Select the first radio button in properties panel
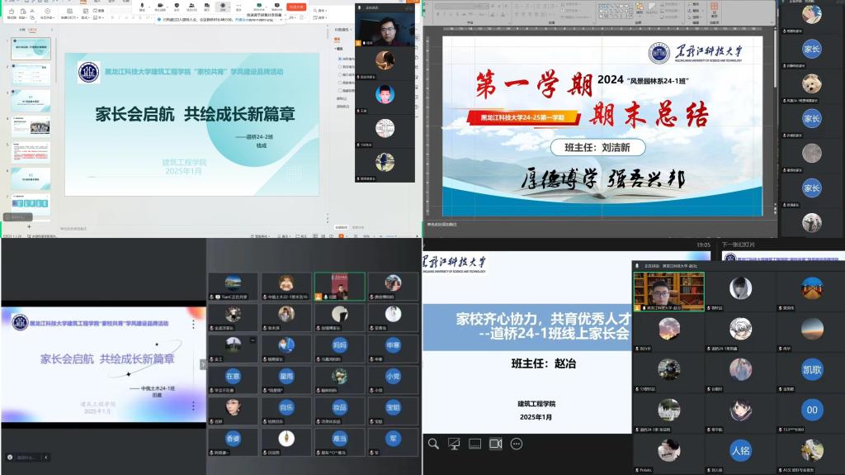The height and width of the screenshot is (475, 845). [x=339, y=59]
